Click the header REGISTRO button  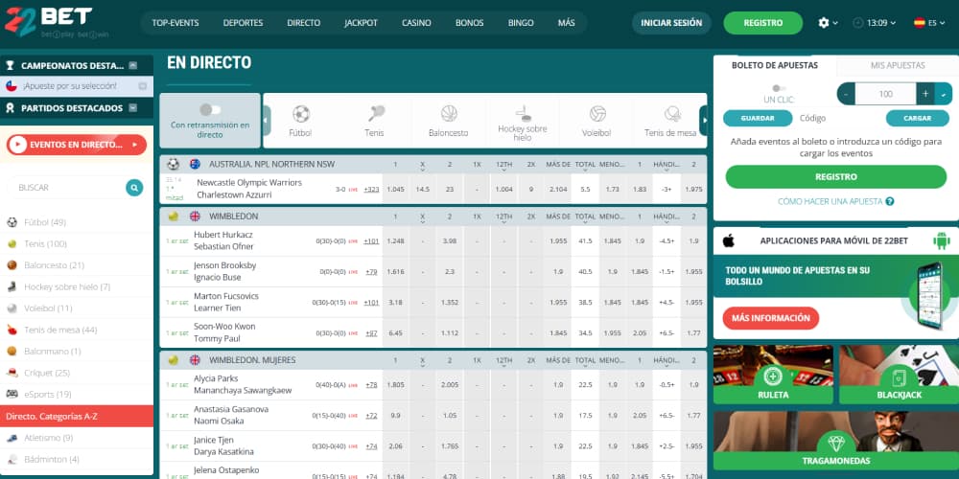[763, 23]
